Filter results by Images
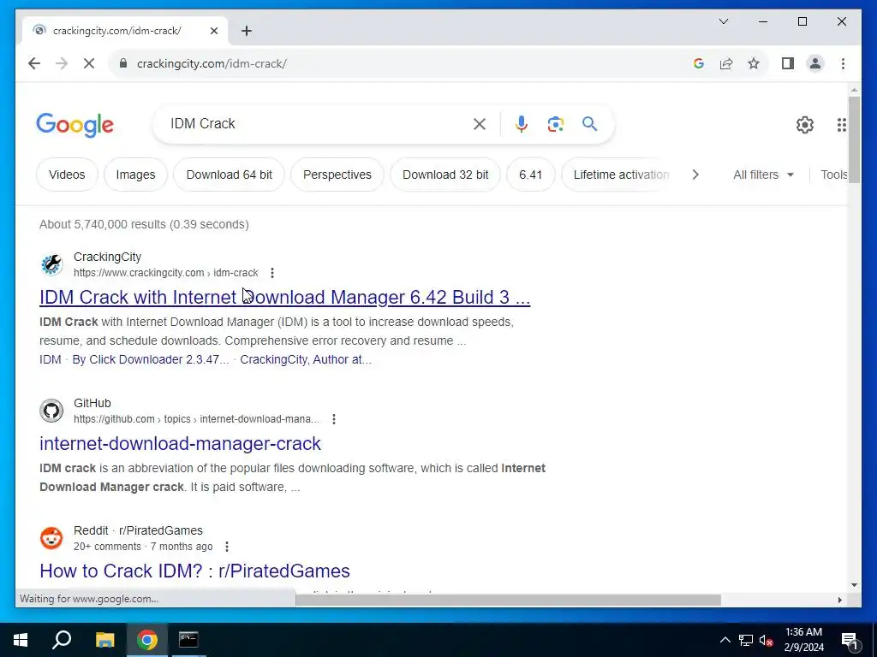This screenshot has width=877, height=657. [x=135, y=175]
